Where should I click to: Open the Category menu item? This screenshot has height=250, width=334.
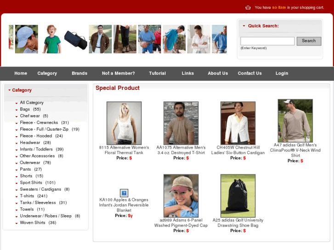pyautogui.click(x=47, y=73)
